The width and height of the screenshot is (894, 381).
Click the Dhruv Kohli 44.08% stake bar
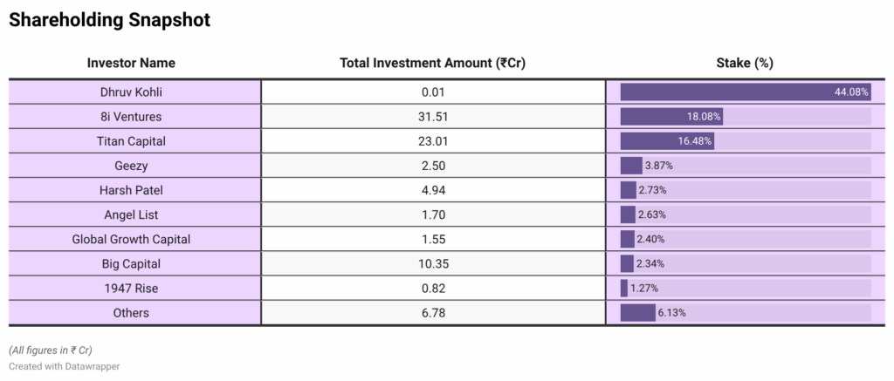pyautogui.click(x=745, y=92)
